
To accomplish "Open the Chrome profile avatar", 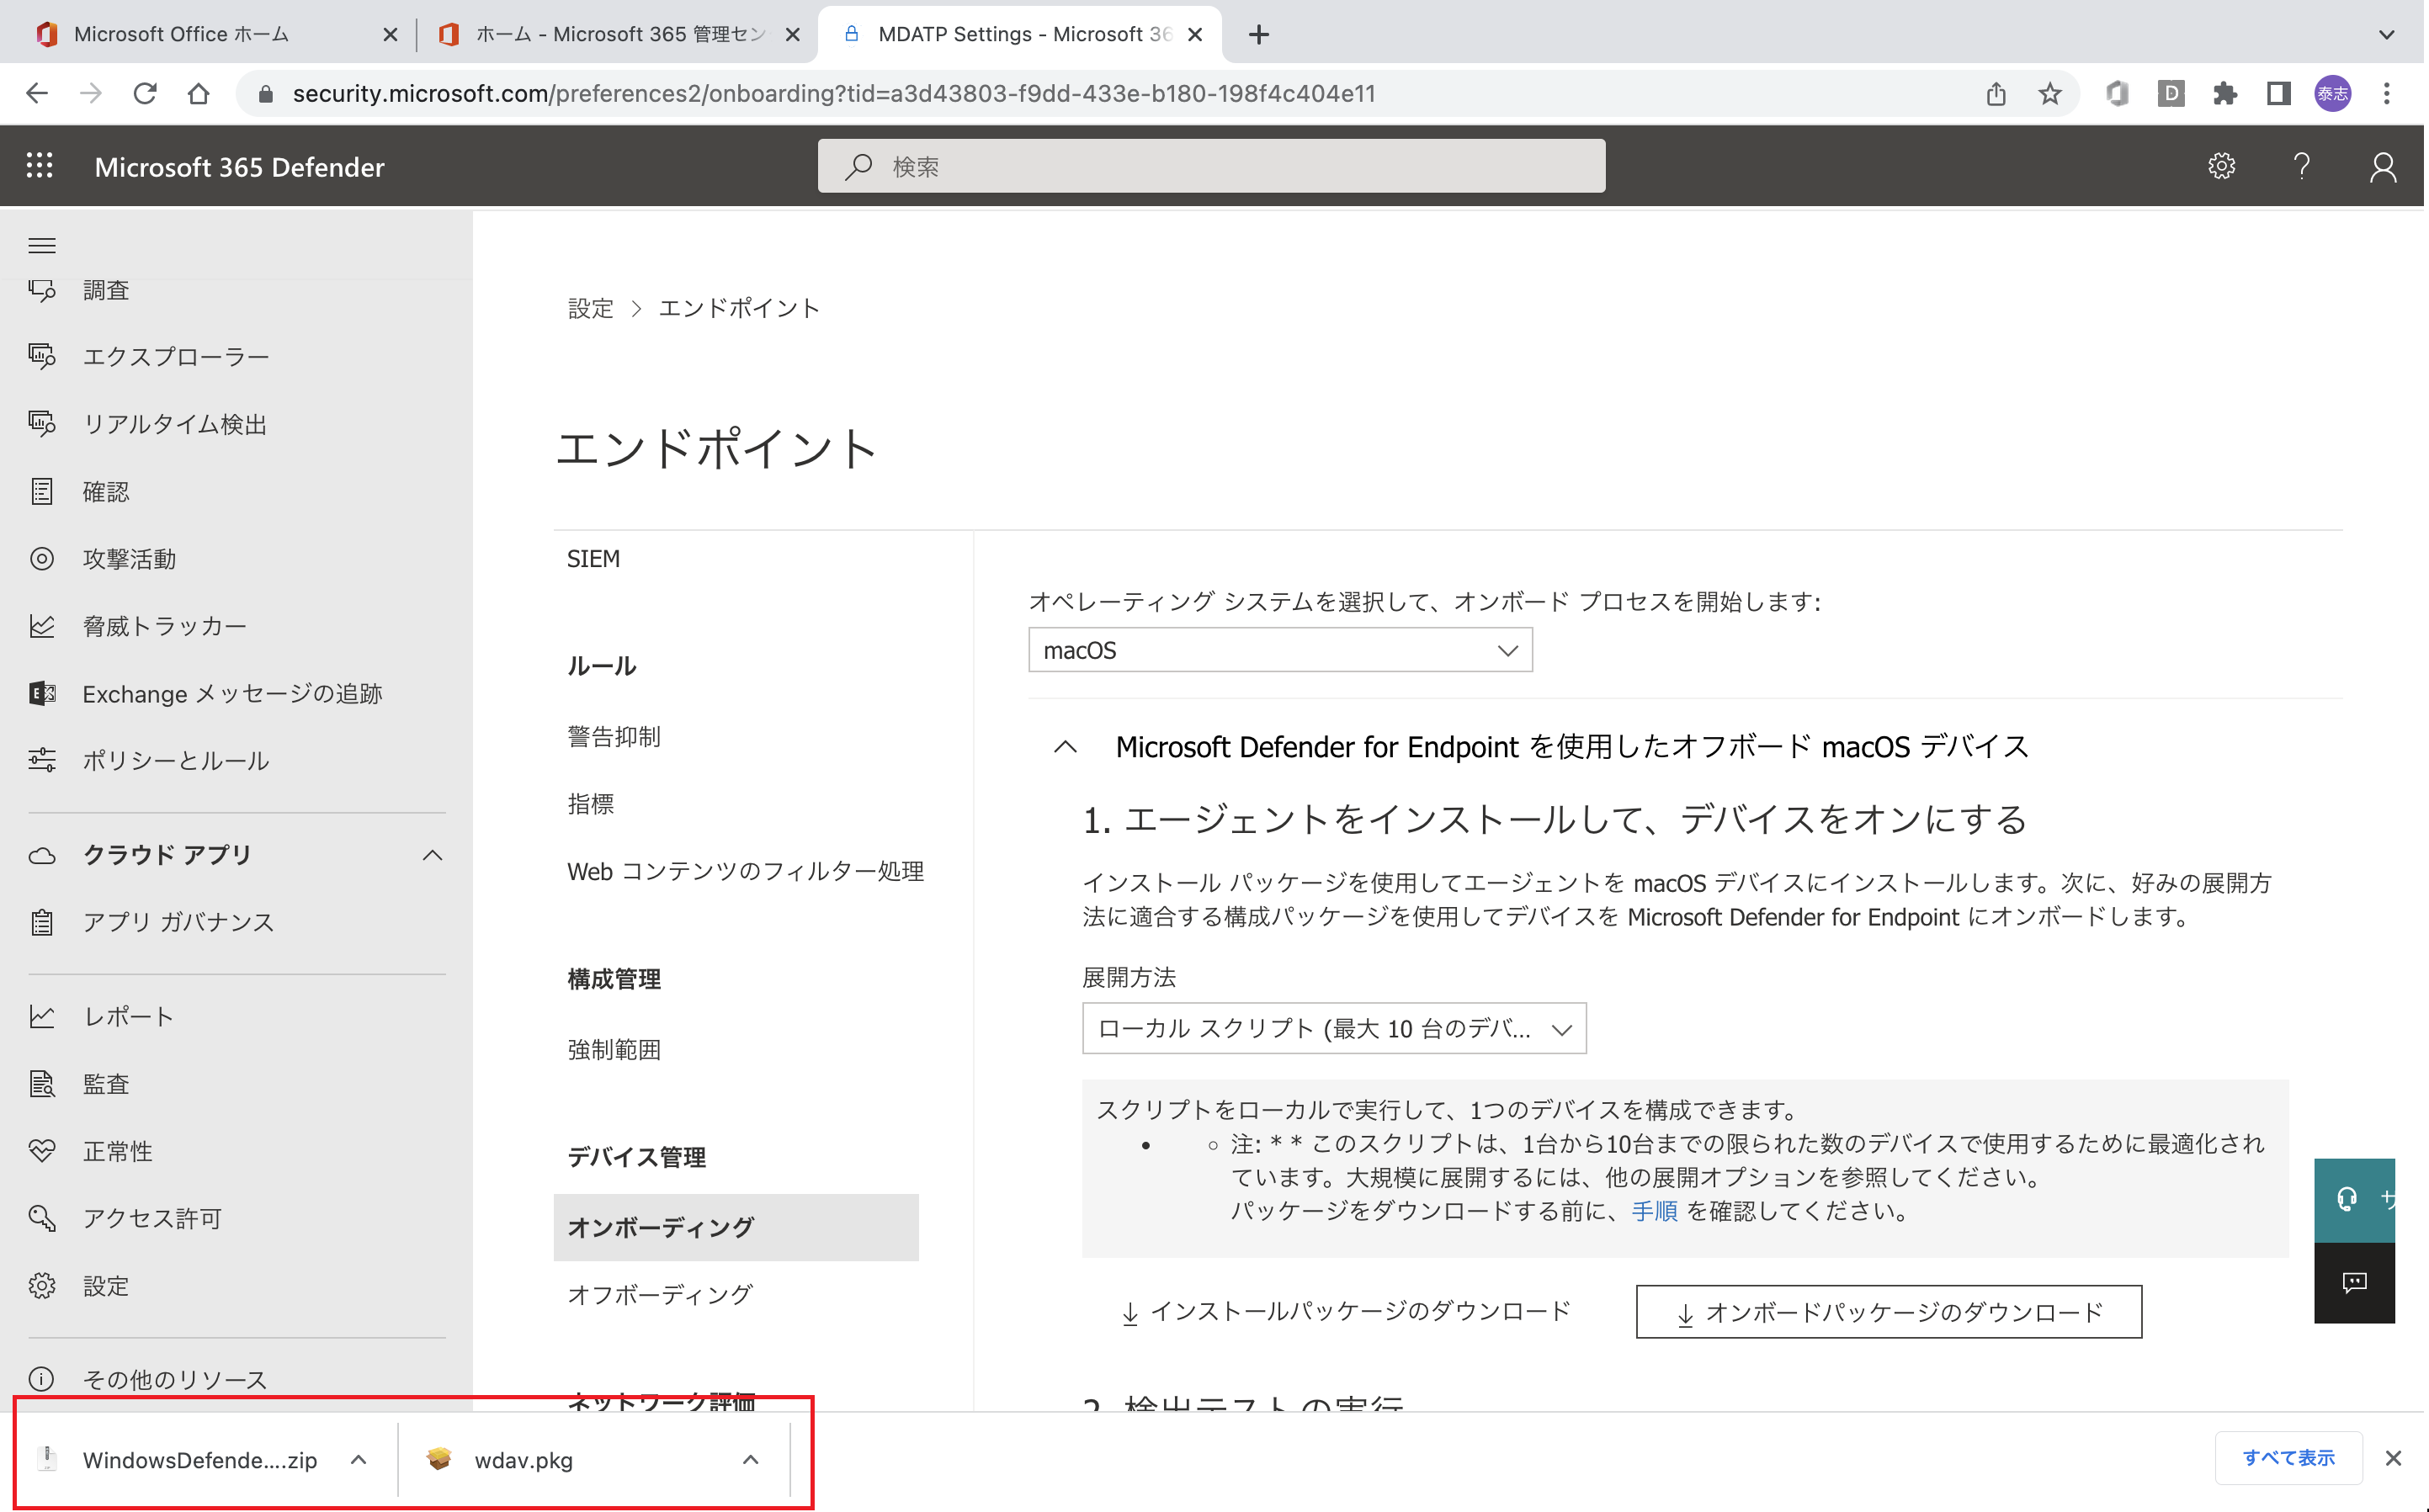I will point(2332,94).
